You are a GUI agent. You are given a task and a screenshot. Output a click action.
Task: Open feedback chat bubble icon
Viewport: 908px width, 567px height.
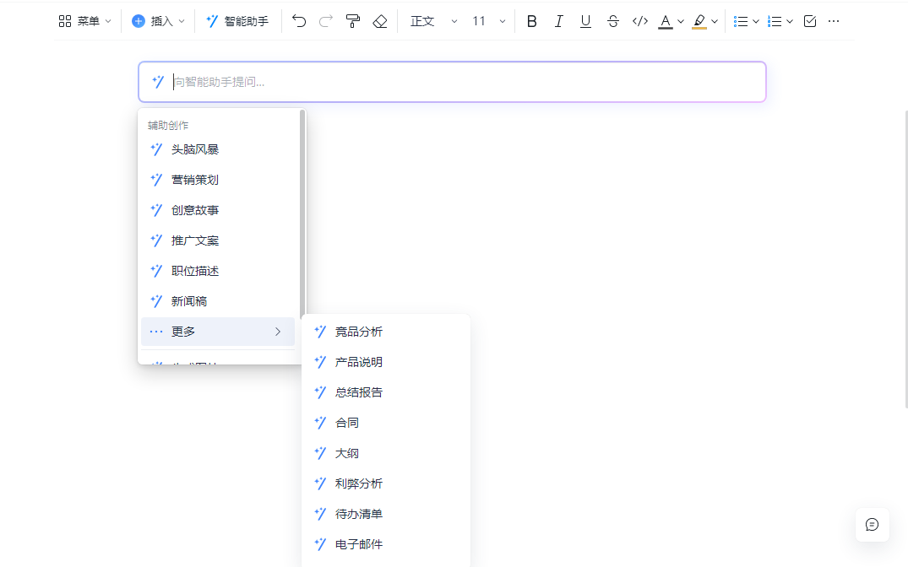tap(872, 524)
